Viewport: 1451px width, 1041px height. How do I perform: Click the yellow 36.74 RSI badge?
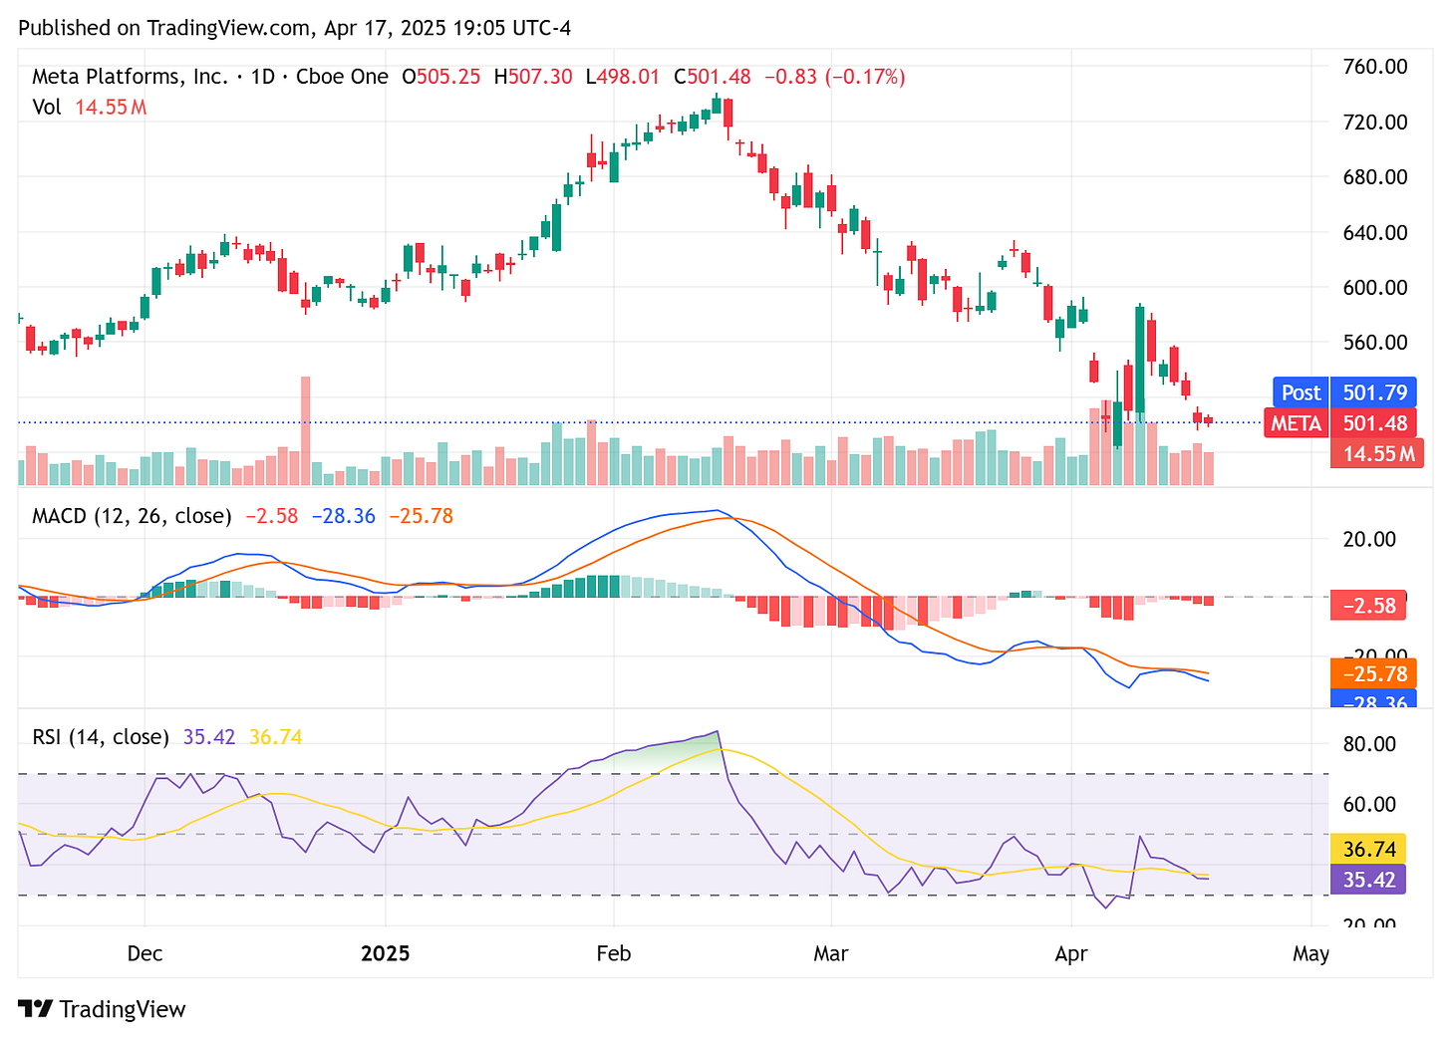(x=1368, y=849)
